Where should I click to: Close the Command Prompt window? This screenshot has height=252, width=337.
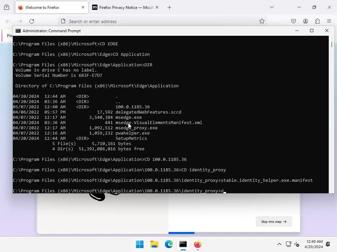327,31
